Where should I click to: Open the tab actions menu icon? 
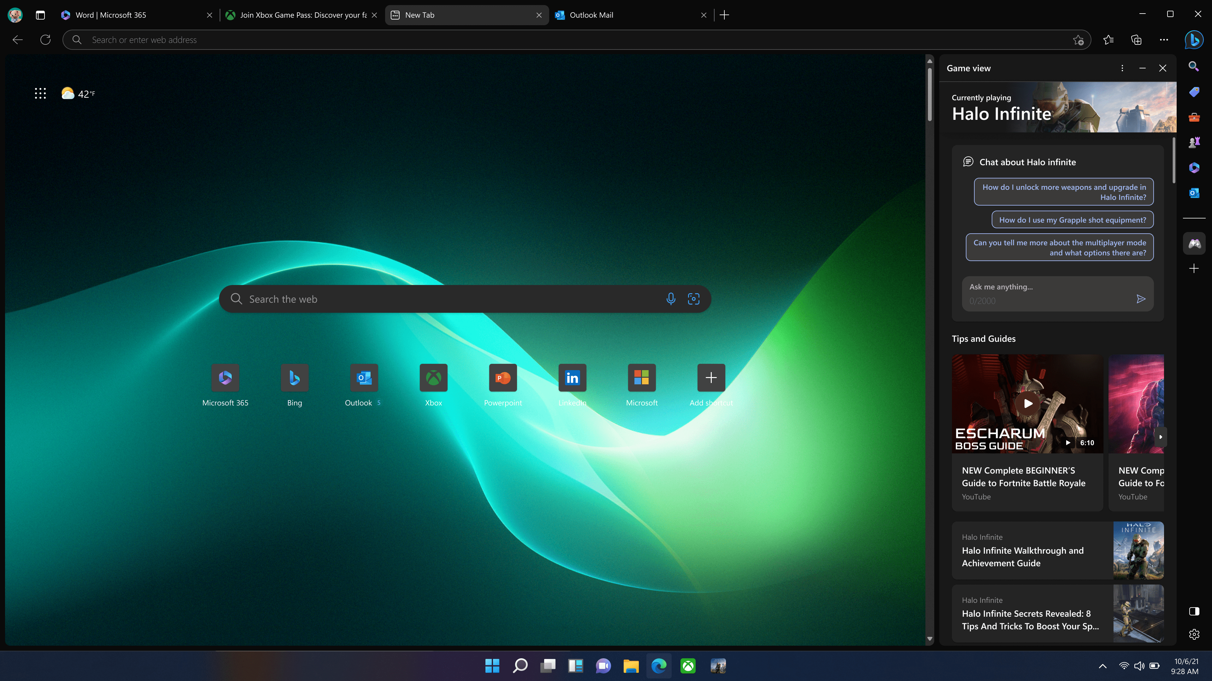click(x=40, y=15)
